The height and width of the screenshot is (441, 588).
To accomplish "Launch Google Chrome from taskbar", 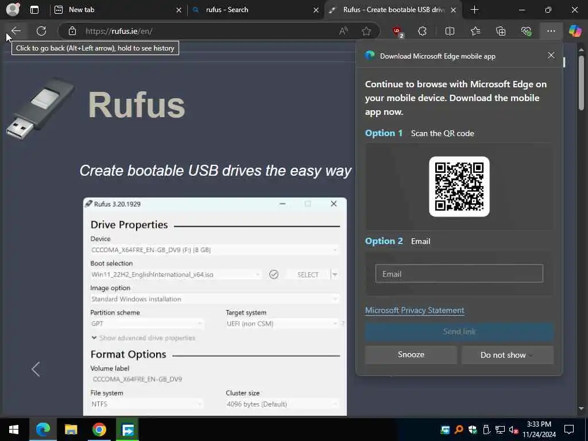I will coord(99,430).
